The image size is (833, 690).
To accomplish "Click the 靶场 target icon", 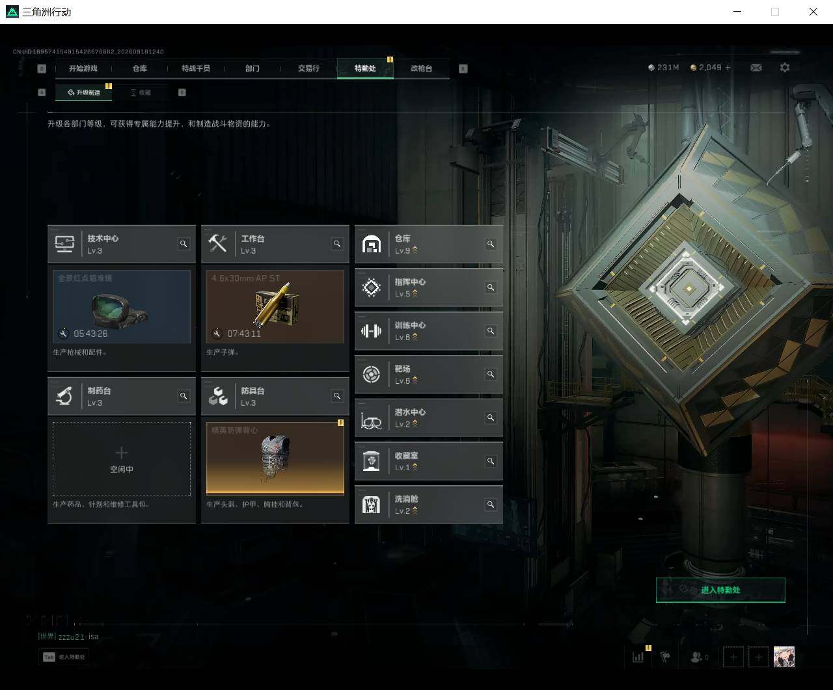I will pos(371,375).
